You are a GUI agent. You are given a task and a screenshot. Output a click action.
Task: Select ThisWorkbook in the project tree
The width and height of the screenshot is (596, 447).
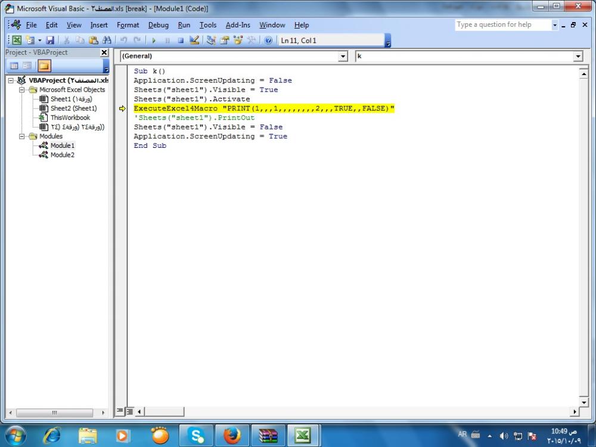pyautogui.click(x=70, y=117)
